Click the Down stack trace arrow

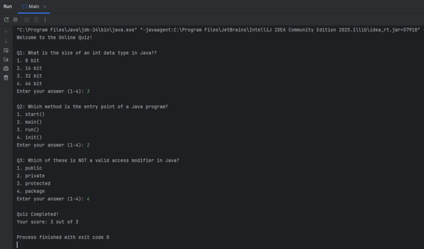6,41
